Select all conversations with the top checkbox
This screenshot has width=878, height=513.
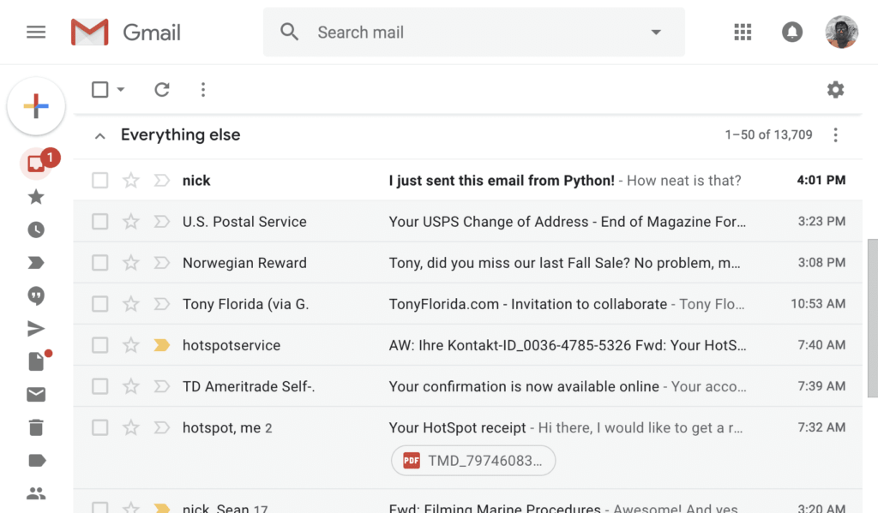tap(99, 89)
